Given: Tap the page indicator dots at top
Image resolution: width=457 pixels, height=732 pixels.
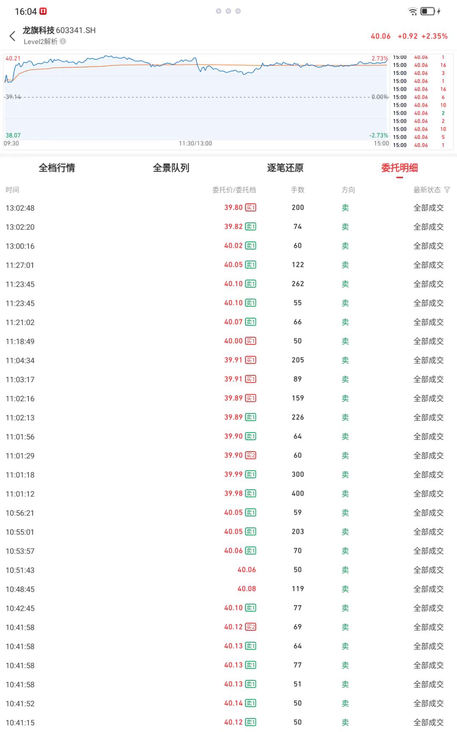Looking at the screenshot, I should pos(228,11).
